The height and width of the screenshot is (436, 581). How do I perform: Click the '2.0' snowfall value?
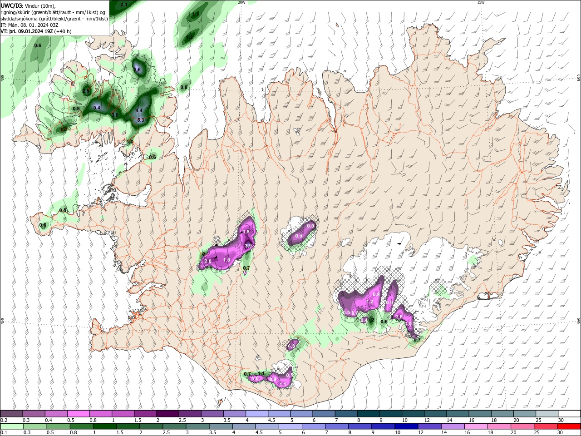tap(208, 261)
